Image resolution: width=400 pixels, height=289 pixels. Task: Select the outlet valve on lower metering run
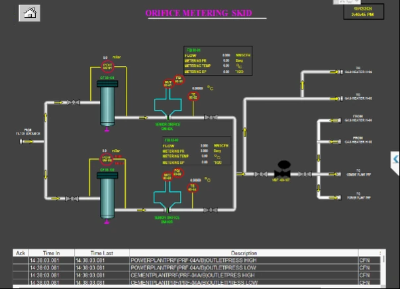(211, 210)
